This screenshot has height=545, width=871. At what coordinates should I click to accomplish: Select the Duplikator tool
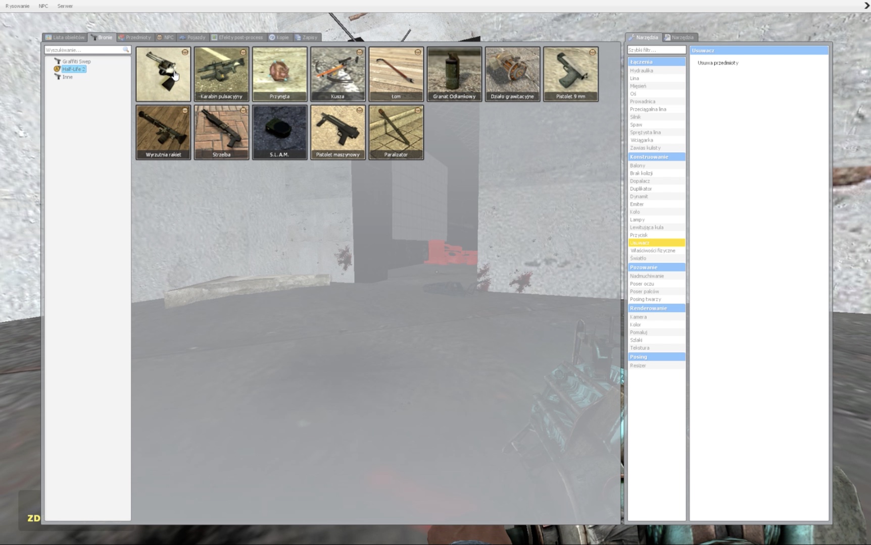pyautogui.click(x=656, y=189)
